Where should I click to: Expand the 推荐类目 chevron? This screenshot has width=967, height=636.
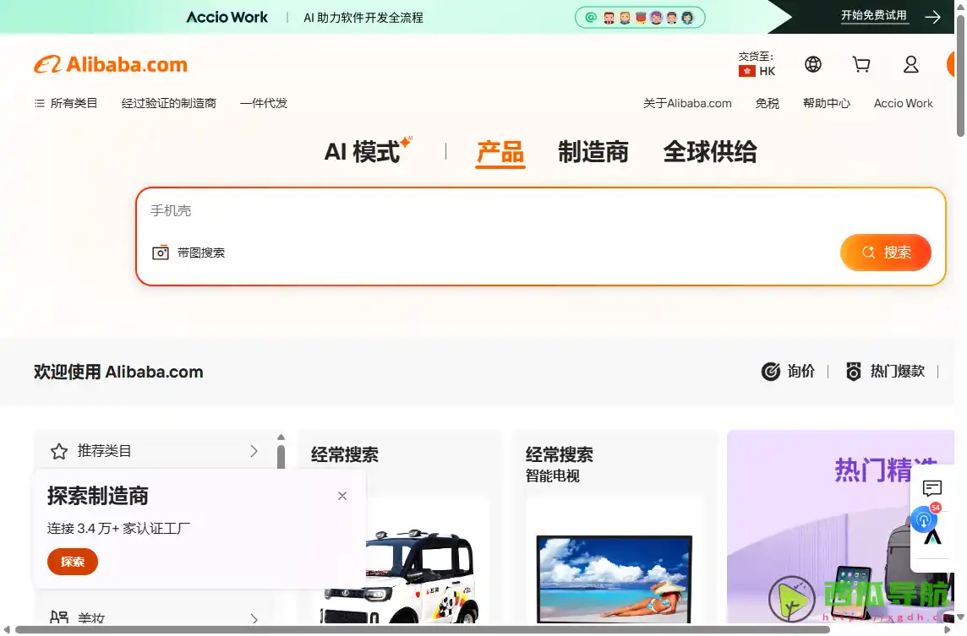point(254,451)
